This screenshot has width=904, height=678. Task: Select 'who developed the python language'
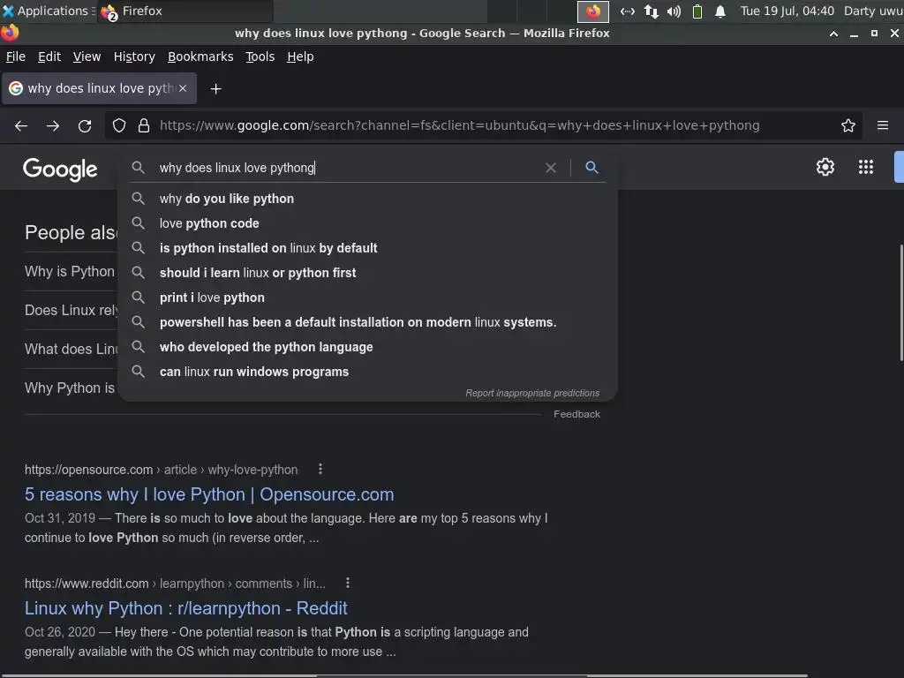click(x=367, y=347)
